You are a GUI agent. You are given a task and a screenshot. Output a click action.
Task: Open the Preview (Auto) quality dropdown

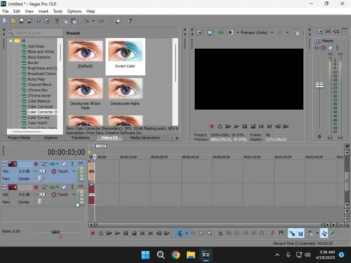272,33
